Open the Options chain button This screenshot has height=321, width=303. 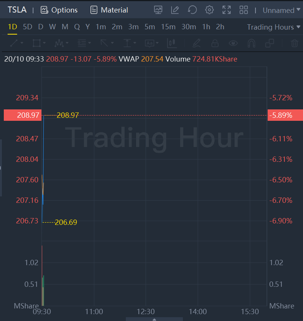[x=59, y=10]
